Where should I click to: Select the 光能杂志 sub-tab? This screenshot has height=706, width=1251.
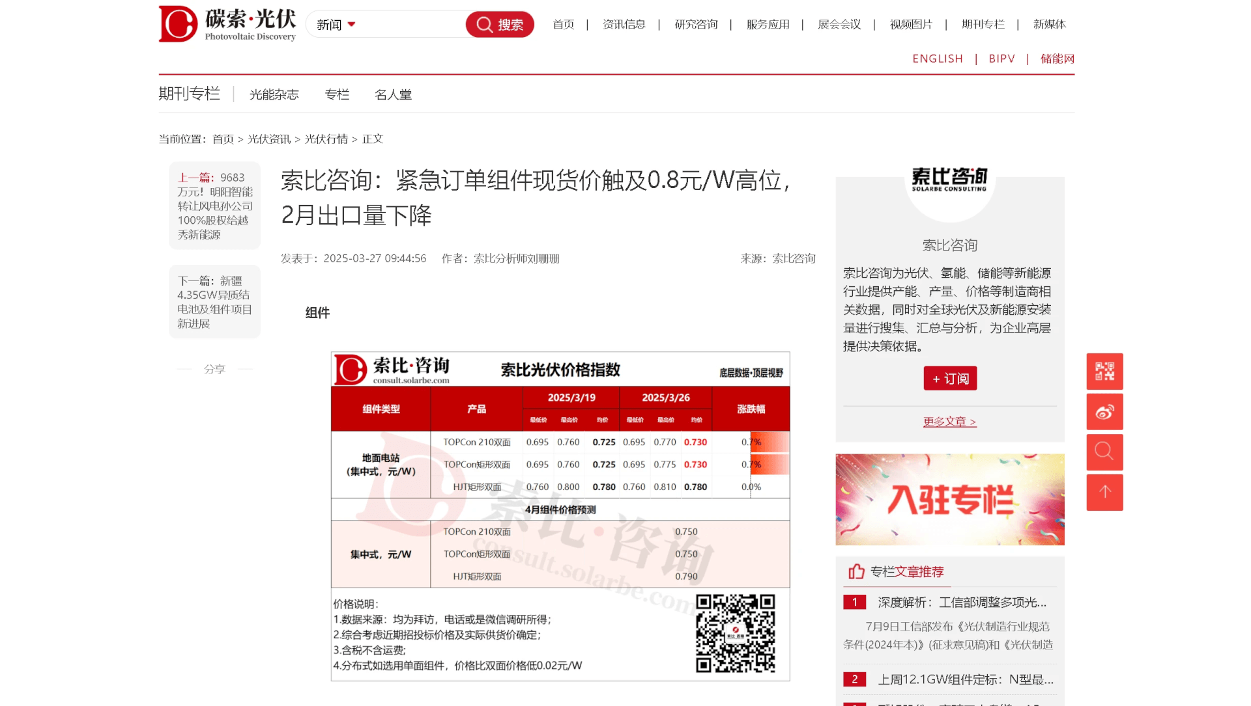[274, 94]
